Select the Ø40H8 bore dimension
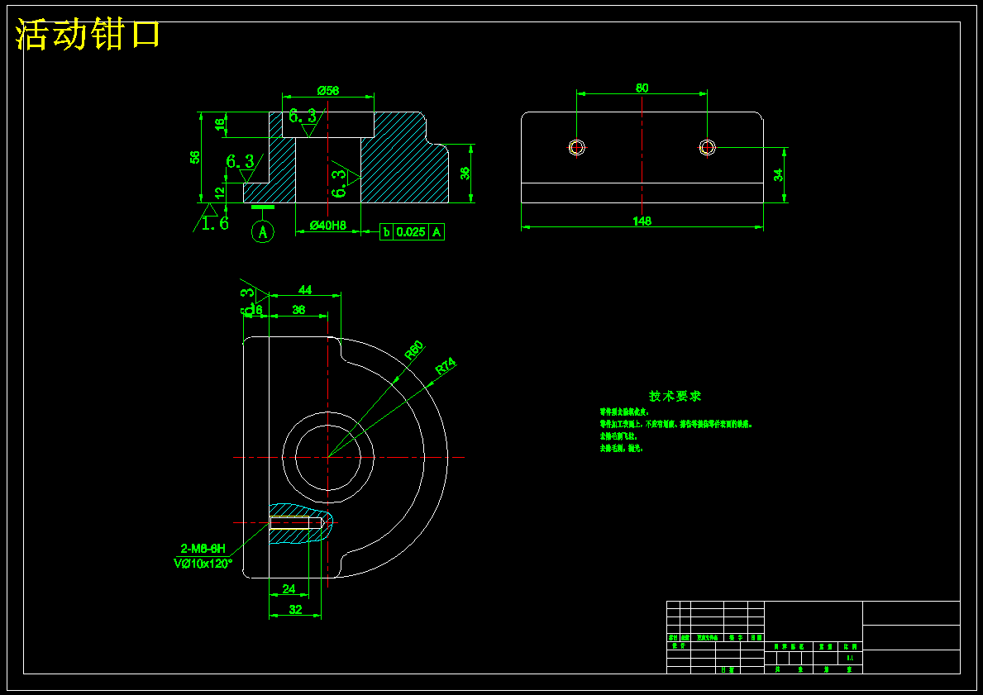983x695 pixels. (x=328, y=226)
